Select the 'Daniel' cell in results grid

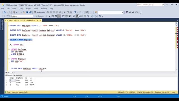coord(18,82)
